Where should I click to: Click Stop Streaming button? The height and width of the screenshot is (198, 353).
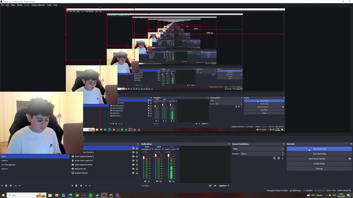click(x=319, y=149)
